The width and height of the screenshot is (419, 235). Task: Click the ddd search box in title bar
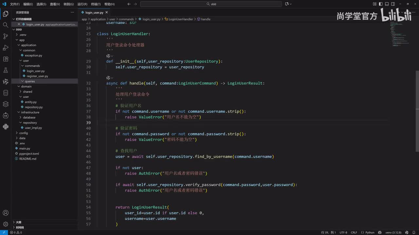click(211, 4)
